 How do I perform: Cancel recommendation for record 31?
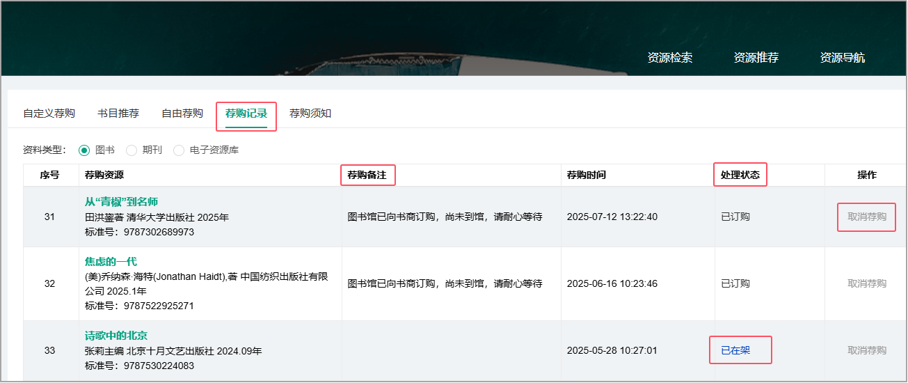(866, 217)
